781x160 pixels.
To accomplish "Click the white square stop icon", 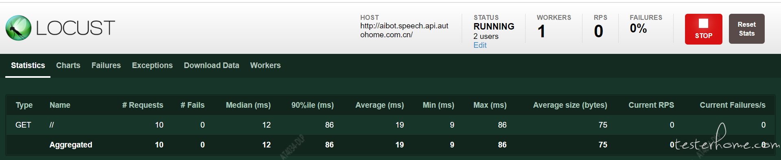I will coord(703,23).
